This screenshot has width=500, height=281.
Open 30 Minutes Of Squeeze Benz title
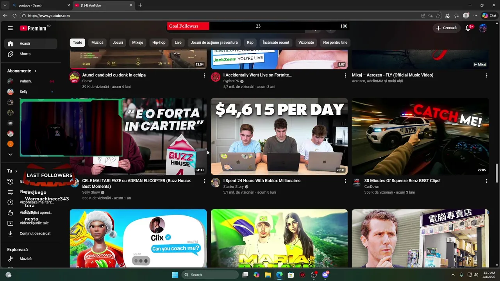click(x=402, y=181)
